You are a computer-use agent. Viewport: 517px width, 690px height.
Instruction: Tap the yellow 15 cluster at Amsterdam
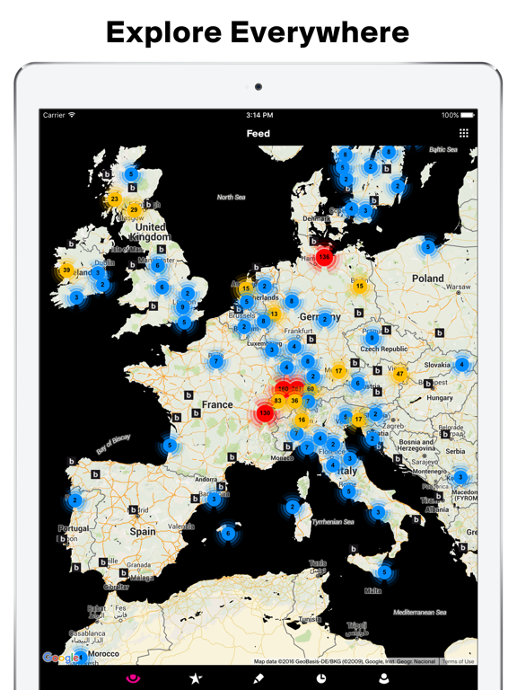click(x=246, y=288)
